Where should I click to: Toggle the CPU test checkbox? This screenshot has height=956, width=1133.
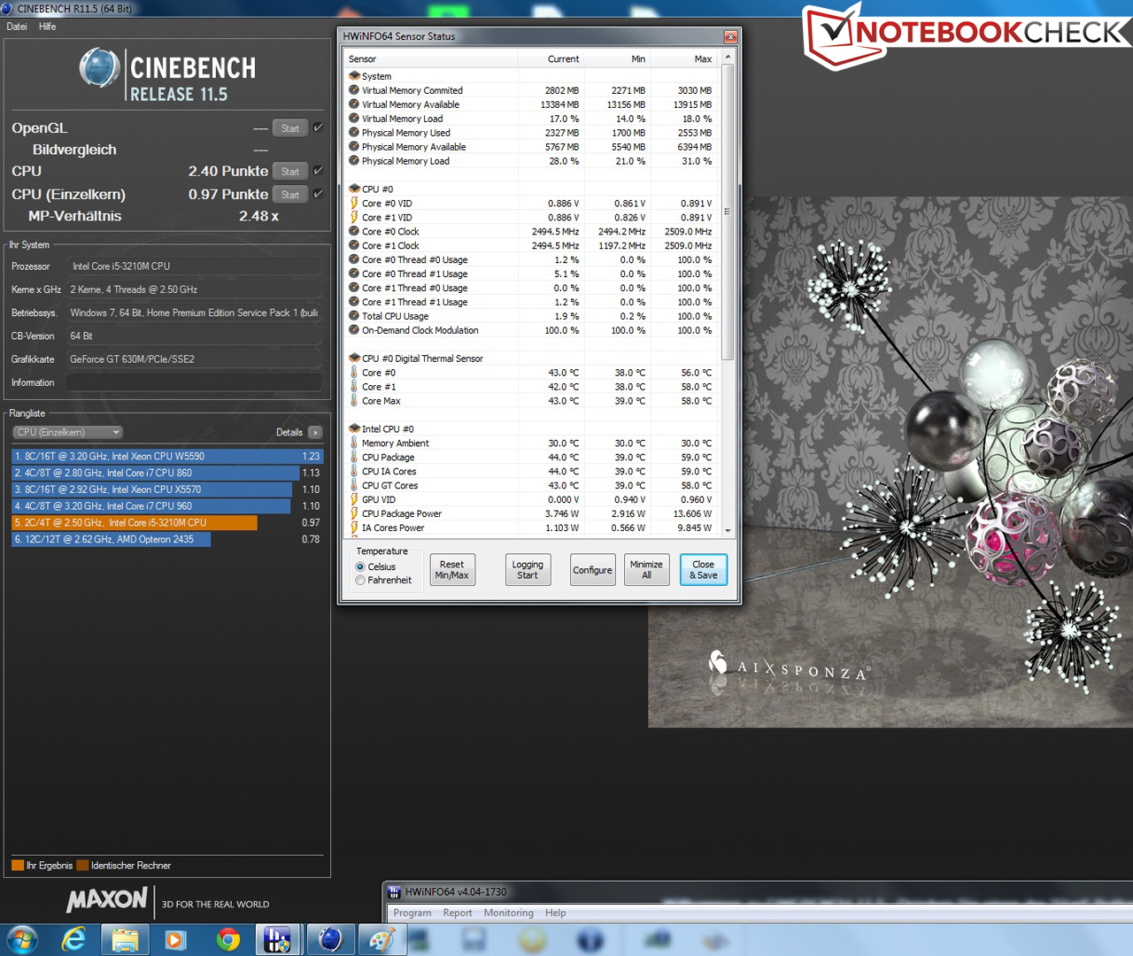[x=318, y=171]
